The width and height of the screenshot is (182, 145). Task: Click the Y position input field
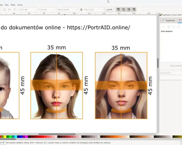(x=49, y=10)
